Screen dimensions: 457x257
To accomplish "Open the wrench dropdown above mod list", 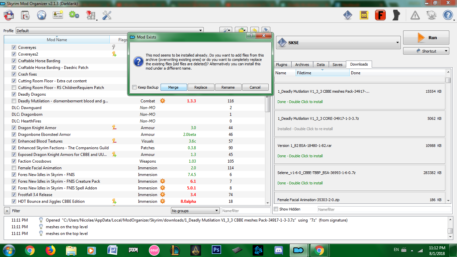I will (225, 30).
